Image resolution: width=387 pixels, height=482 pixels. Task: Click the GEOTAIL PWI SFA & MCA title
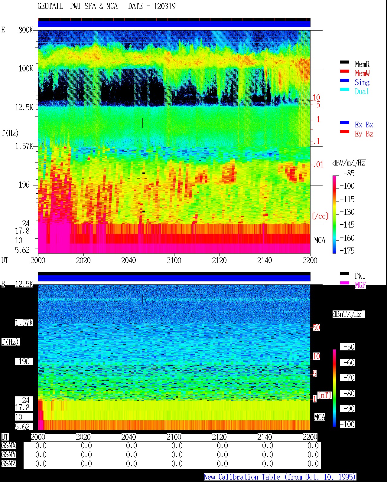77,6
